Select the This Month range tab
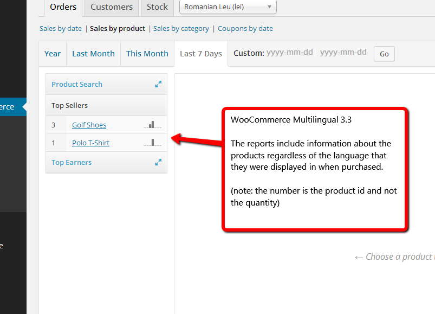This screenshot has width=435, height=314. (x=147, y=54)
